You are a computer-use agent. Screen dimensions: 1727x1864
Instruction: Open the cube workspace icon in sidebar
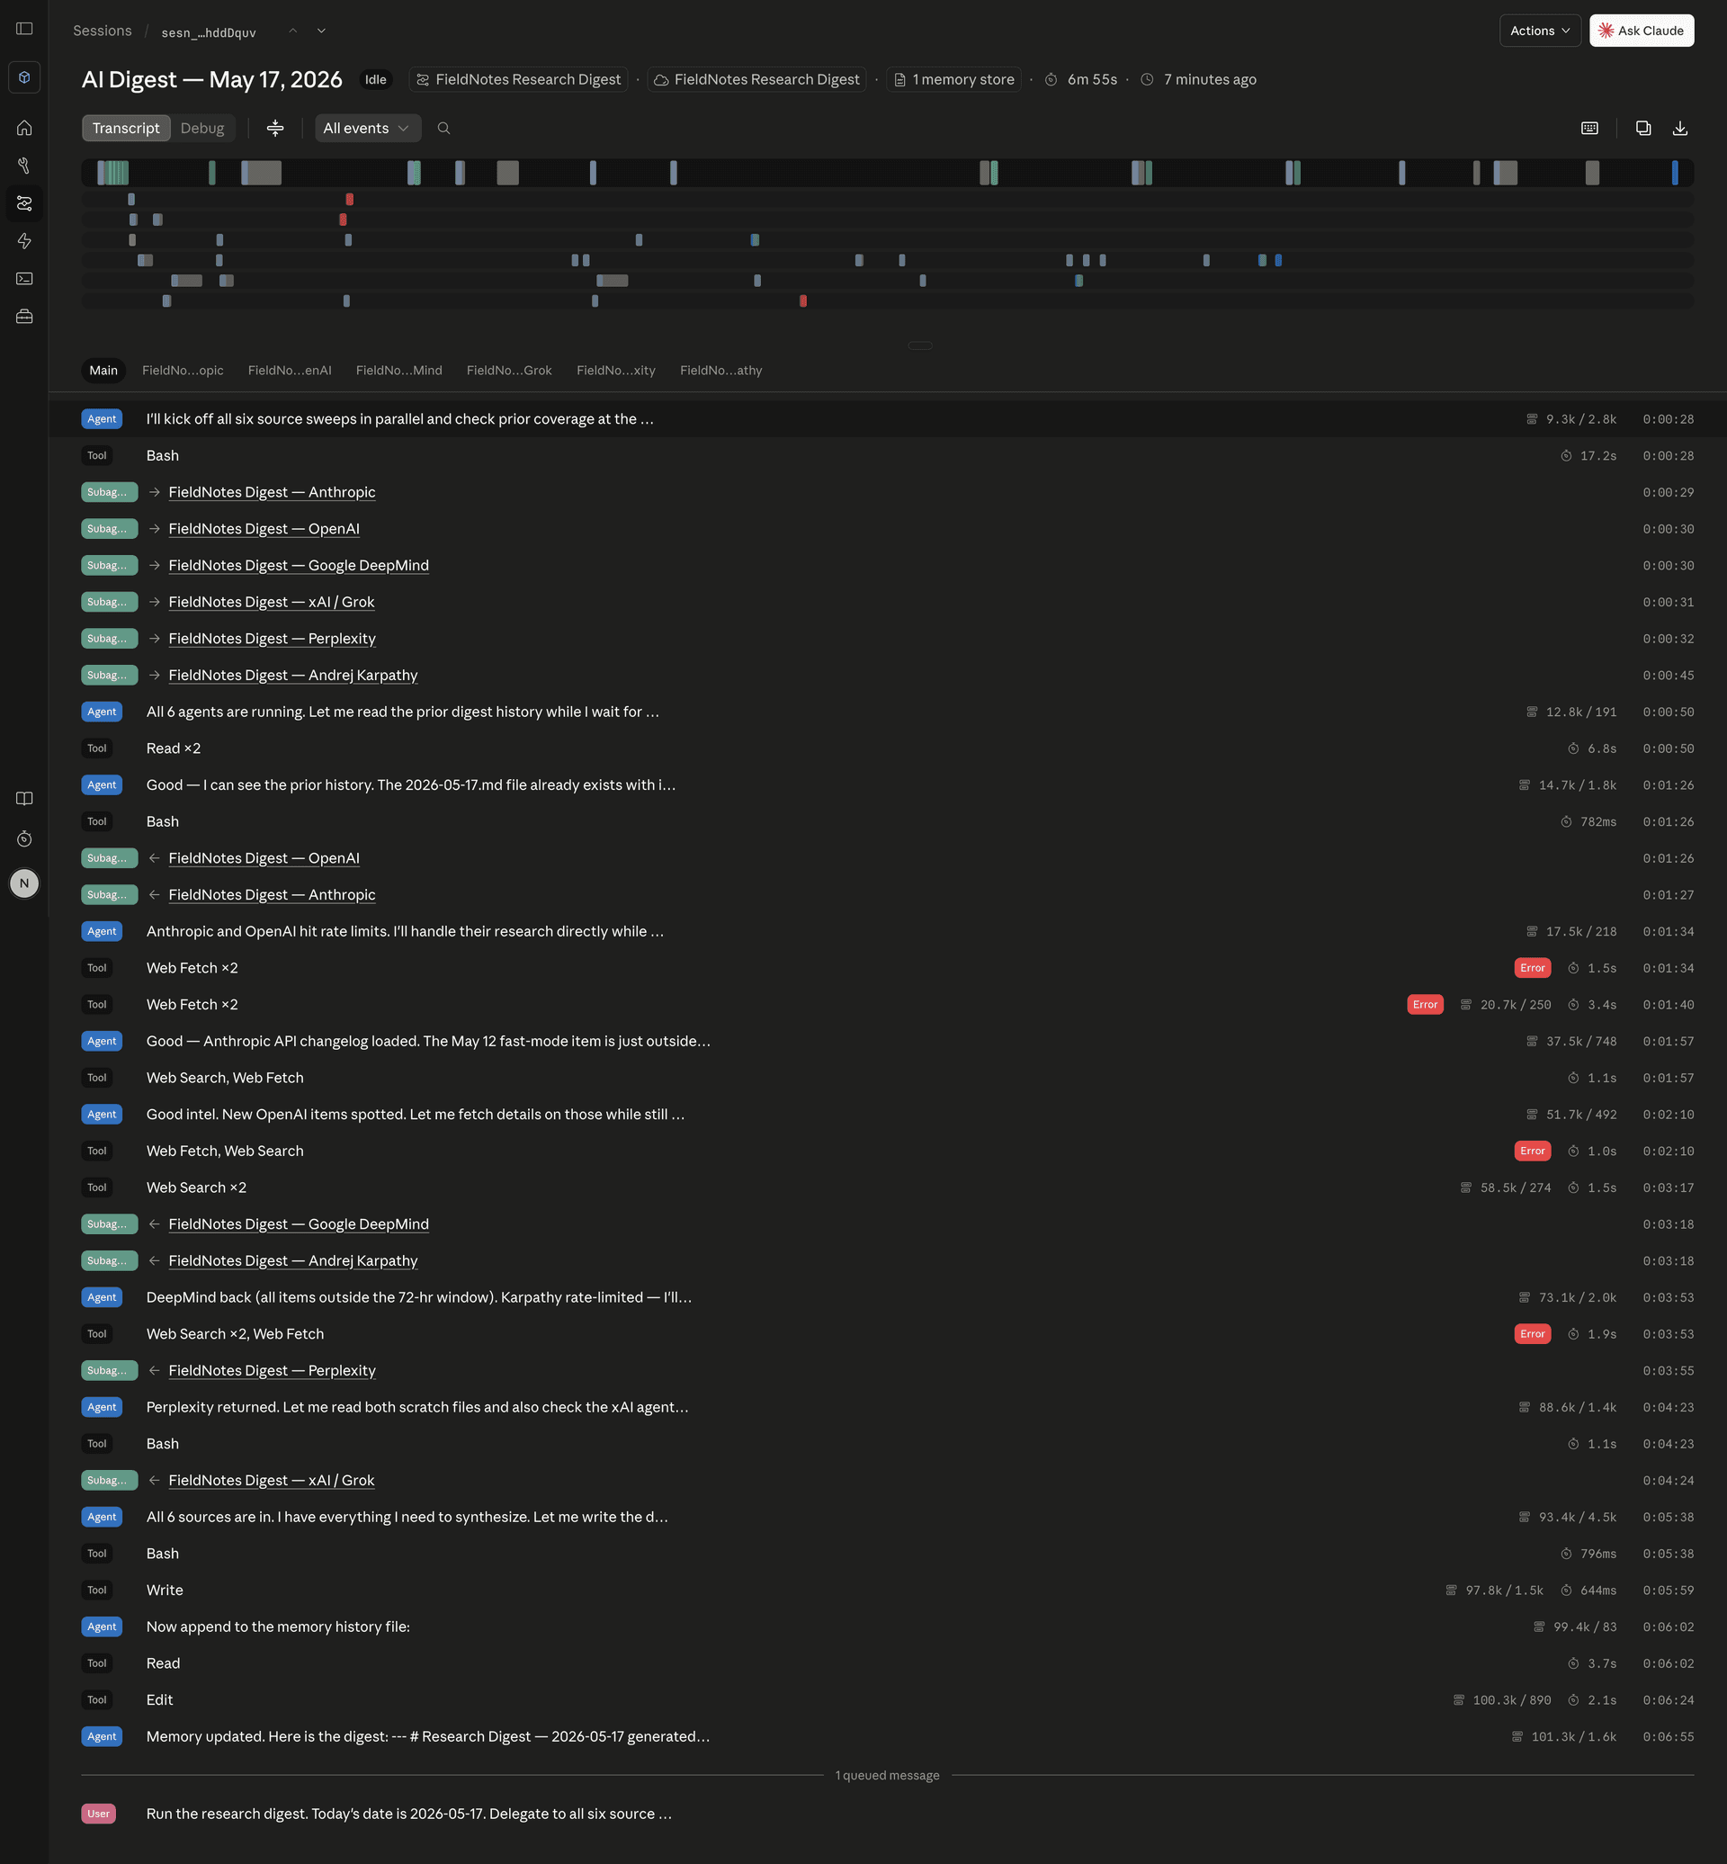(x=24, y=77)
